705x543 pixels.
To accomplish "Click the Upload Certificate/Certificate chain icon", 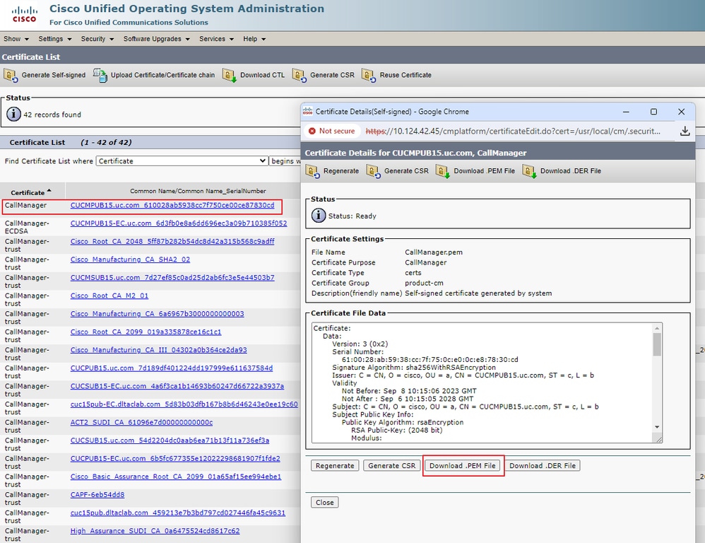I will tap(100, 75).
